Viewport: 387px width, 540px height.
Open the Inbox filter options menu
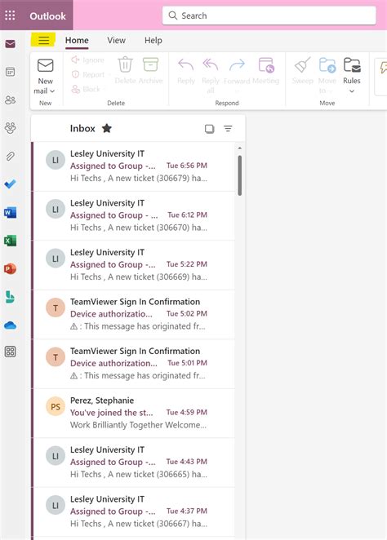[228, 128]
